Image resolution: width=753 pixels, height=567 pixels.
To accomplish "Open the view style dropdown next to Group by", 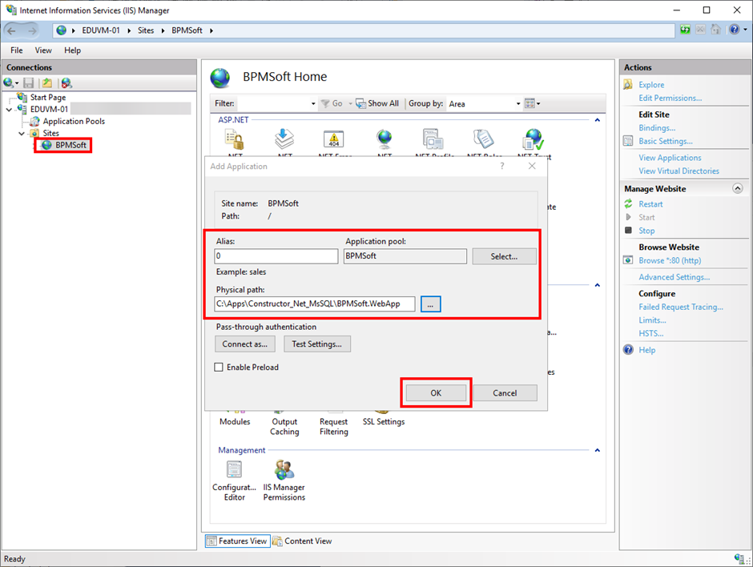I will [x=532, y=103].
